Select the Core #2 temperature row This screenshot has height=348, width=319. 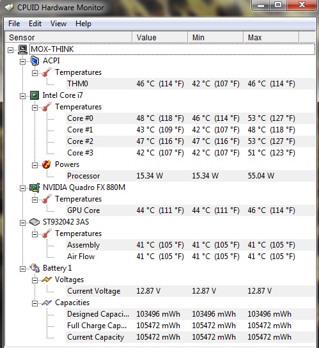pyautogui.click(x=191, y=141)
